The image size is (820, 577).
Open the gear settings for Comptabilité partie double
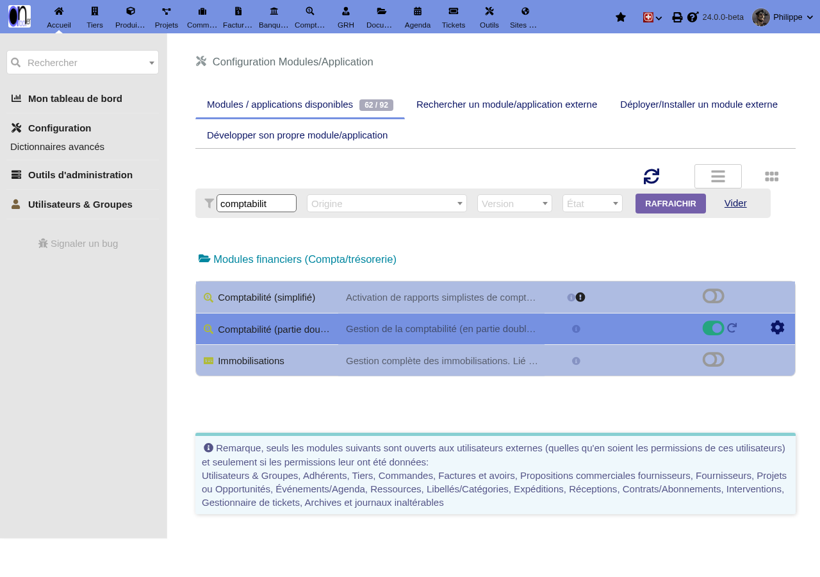point(777,328)
